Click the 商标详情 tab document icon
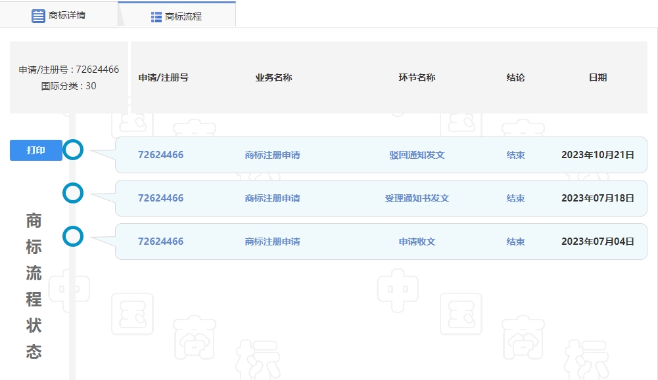The image size is (658, 380). coord(39,16)
